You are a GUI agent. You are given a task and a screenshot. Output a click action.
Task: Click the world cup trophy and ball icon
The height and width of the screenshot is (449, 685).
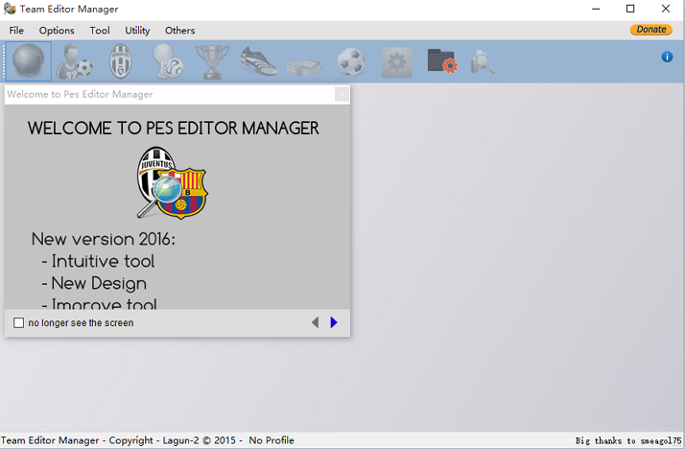[167, 61]
